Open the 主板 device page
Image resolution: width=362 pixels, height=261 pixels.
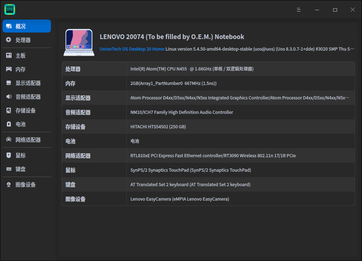[21, 55]
